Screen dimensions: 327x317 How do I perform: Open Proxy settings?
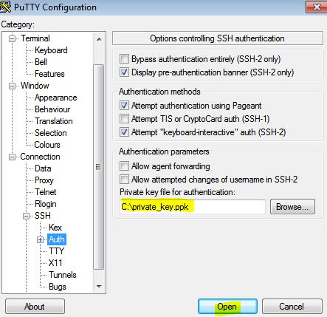pyautogui.click(x=44, y=180)
